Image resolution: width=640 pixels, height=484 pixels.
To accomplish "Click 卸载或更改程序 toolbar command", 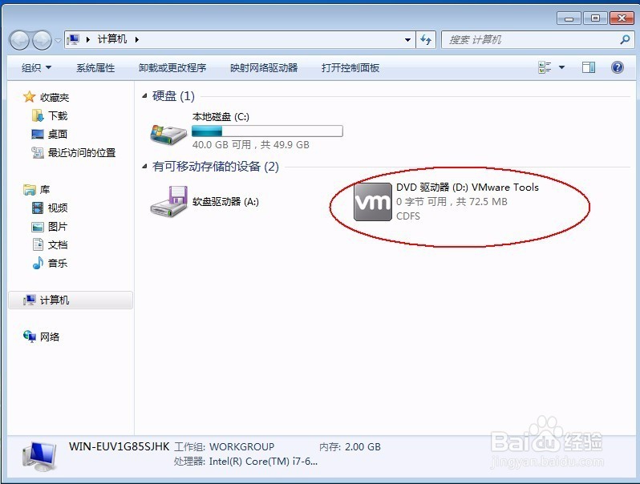I will tap(172, 67).
